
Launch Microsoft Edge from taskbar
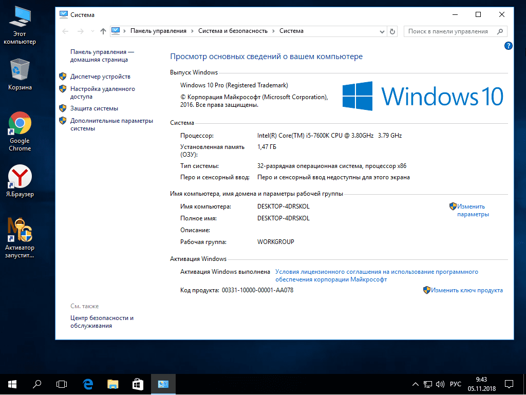pos(88,384)
